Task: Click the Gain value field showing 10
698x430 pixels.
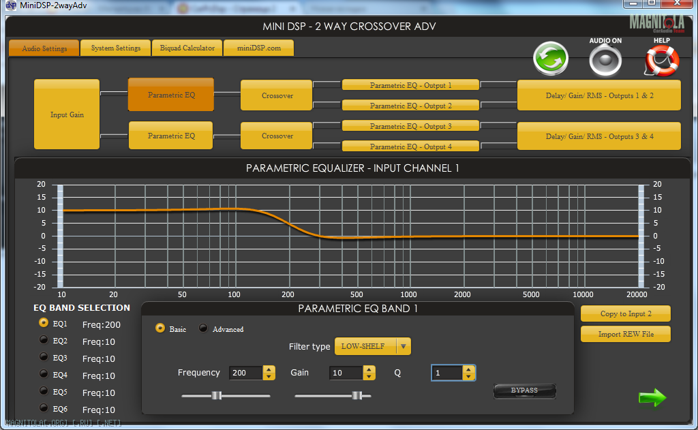Action: pyautogui.click(x=346, y=373)
